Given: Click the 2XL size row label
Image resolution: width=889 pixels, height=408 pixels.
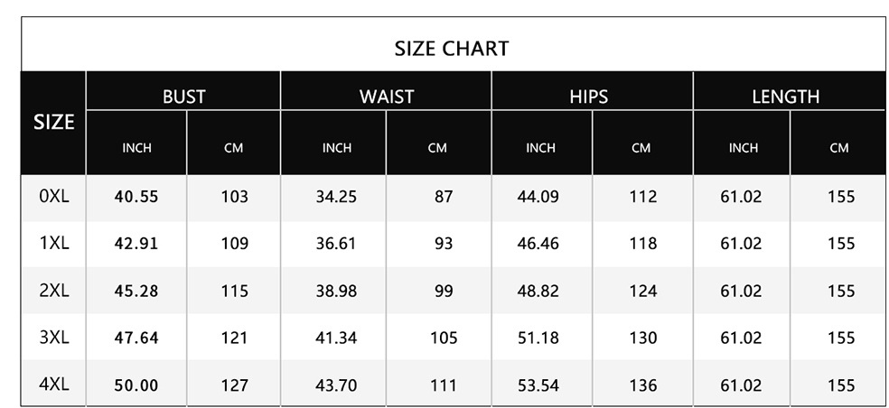Looking at the screenshot, I should (54, 291).
